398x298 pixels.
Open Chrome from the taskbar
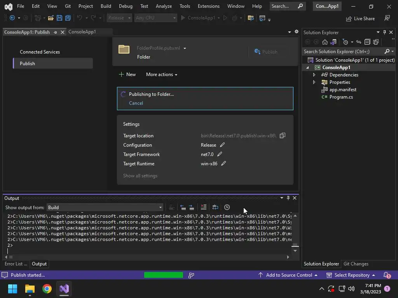click(x=47, y=289)
